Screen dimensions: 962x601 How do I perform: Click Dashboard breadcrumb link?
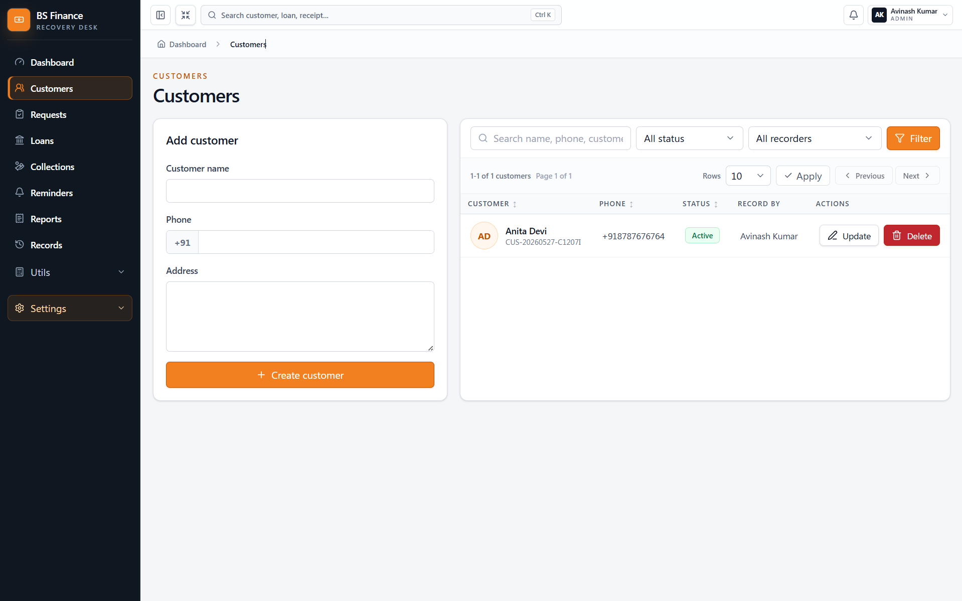188,44
